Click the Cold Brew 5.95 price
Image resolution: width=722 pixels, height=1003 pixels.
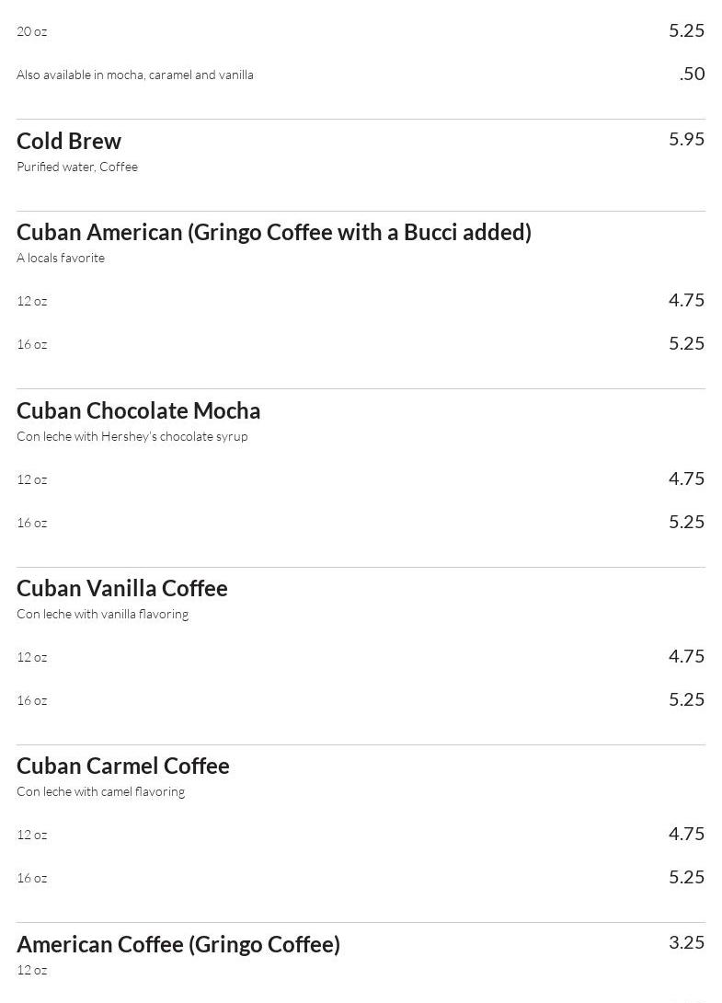coord(686,139)
